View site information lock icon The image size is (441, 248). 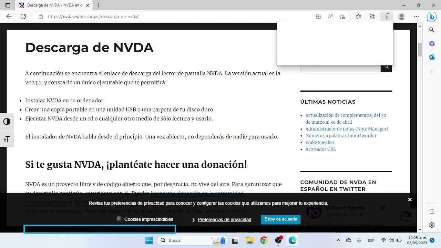click(41, 16)
